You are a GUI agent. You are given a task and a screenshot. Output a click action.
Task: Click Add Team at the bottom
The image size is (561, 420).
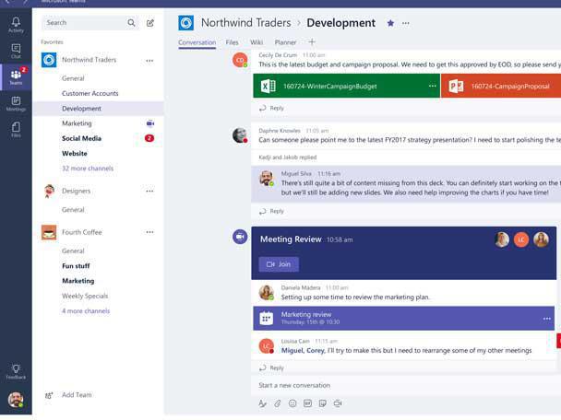click(x=76, y=395)
